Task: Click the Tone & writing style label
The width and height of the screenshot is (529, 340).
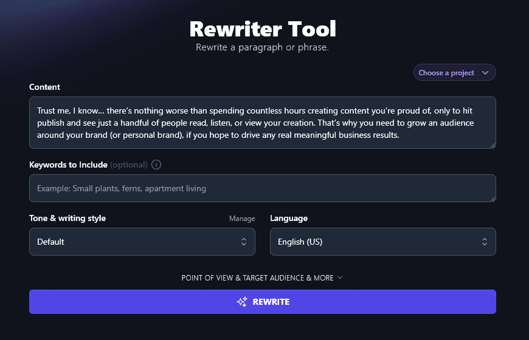Action: tap(67, 218)
